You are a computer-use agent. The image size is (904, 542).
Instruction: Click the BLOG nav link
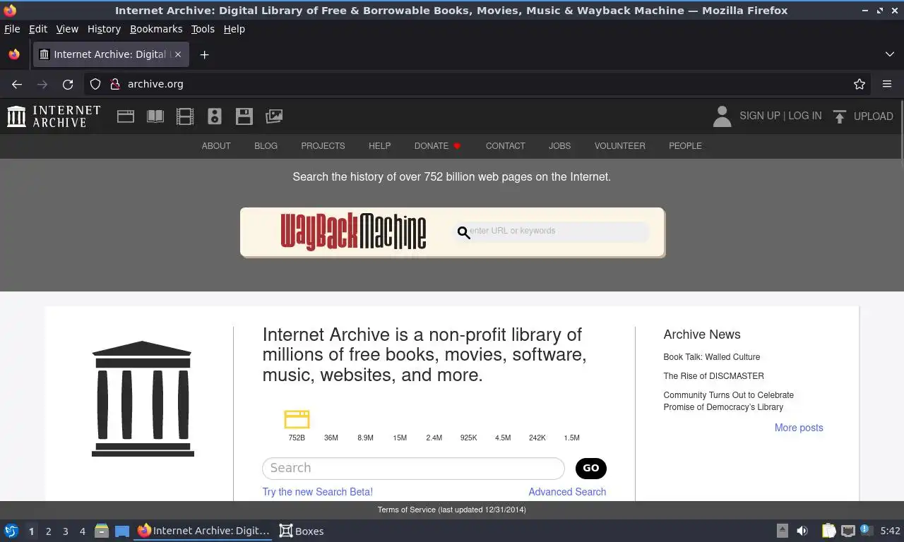pyautogui.click(x=266, y=146)
